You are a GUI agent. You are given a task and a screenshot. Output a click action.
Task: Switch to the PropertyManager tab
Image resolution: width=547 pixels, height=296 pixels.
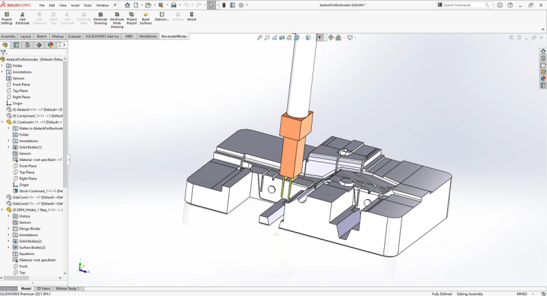point(16,45)
